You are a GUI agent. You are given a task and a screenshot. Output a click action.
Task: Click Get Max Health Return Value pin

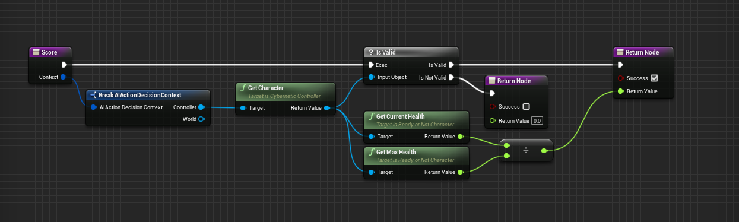tap(461, 172)
